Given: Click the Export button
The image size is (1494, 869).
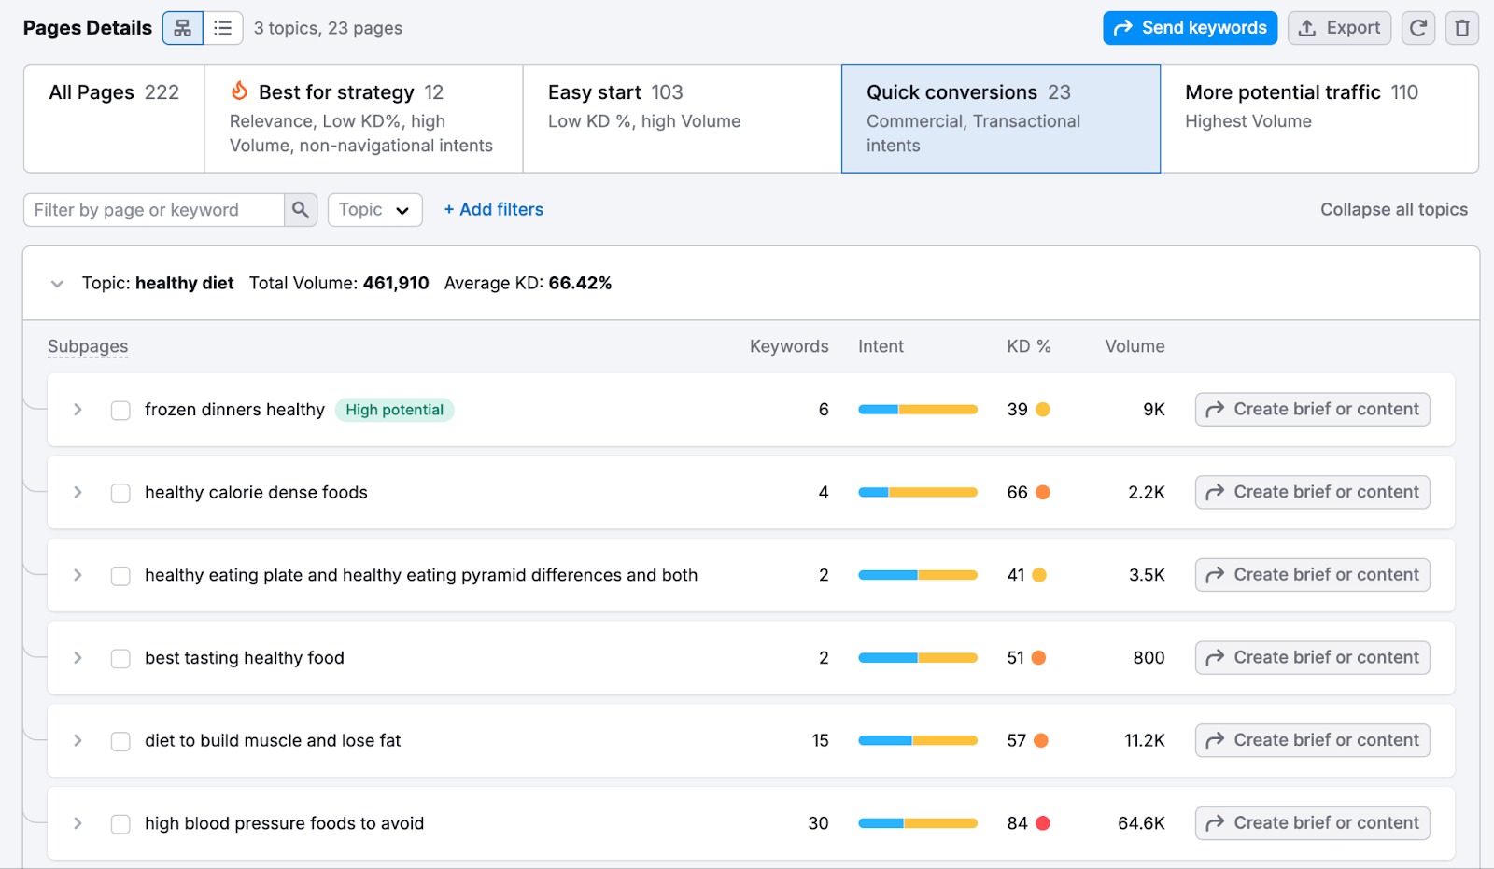Looking at the screenshot, I should [1339, 28].
